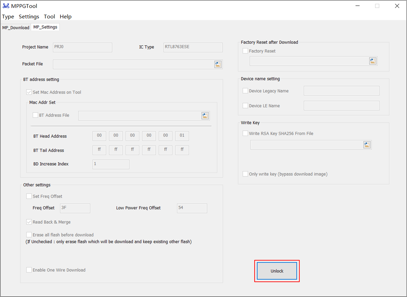Screen dimensions: 407x297
Task: Enable the Factory Reset checkbox
Action: 245,51
